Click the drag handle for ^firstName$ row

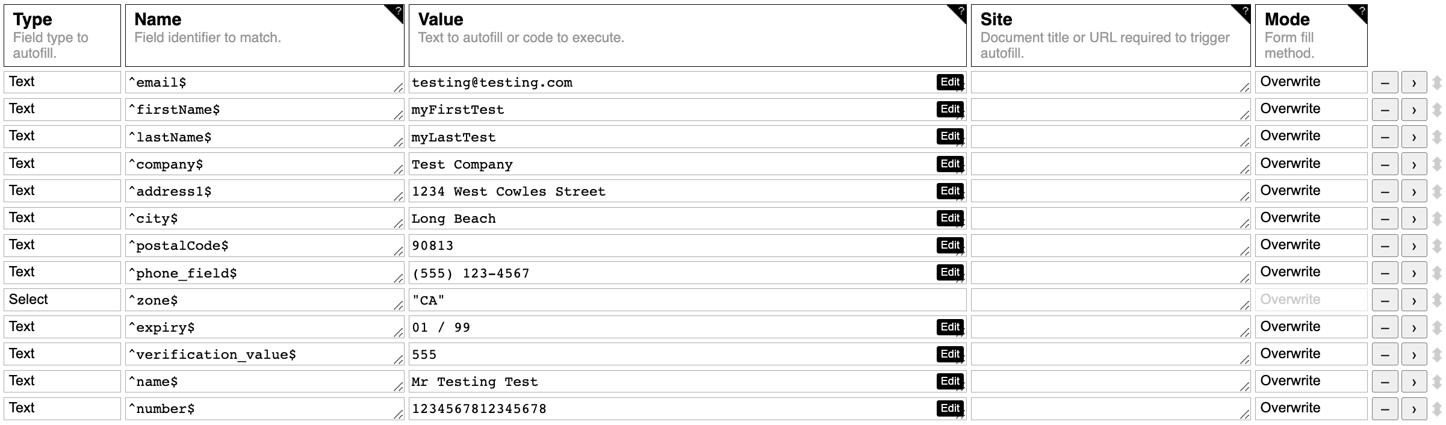click(1437, 110)
